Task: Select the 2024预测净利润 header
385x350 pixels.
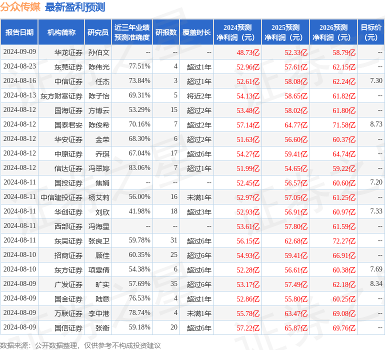Action: click(x=237, y=32)
